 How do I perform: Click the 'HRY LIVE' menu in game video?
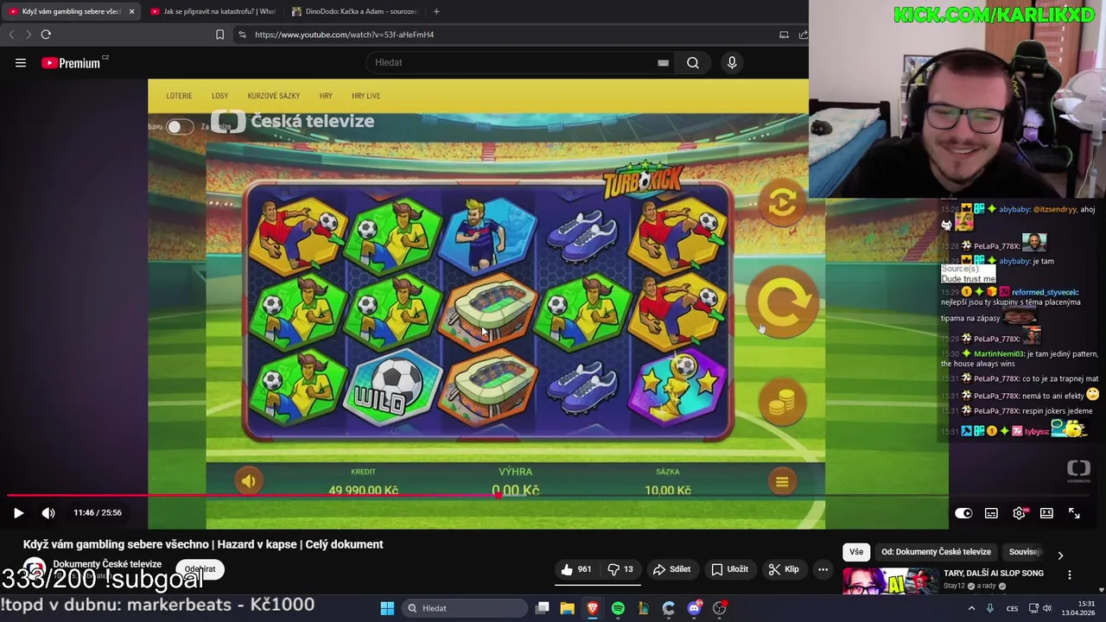pos(365,96)
